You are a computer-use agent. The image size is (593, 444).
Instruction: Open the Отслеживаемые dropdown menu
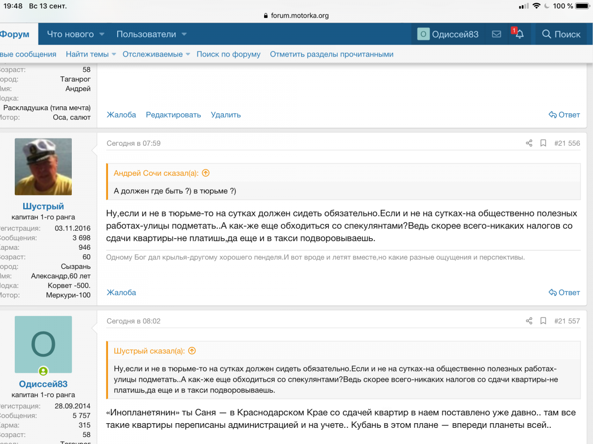(x=188, y=55)
